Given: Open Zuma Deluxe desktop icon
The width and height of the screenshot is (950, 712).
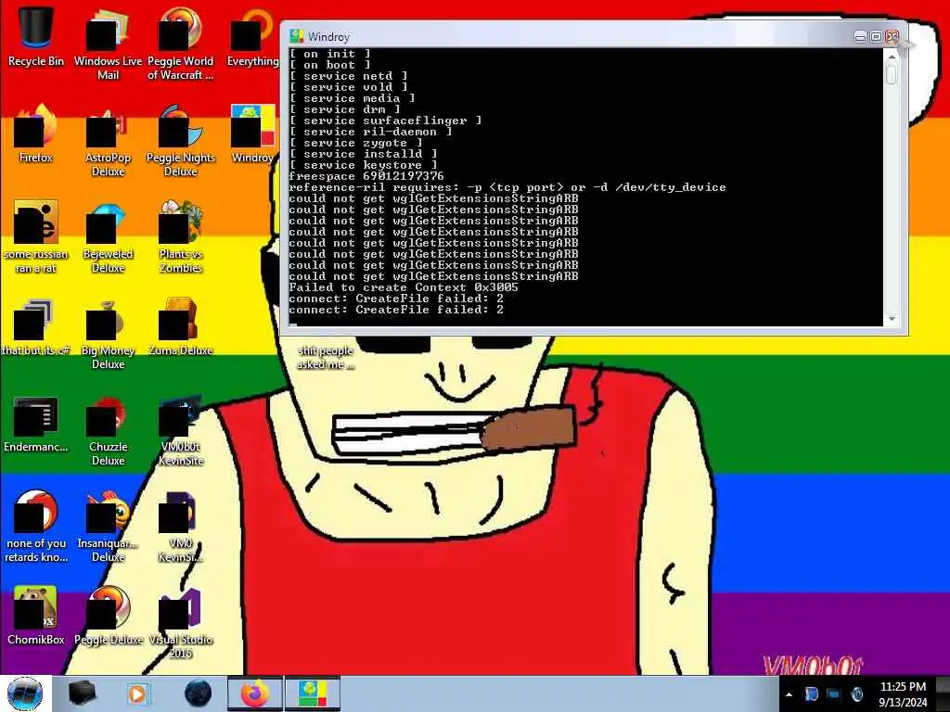Looking at the screenshot, I should pos(181,327).
